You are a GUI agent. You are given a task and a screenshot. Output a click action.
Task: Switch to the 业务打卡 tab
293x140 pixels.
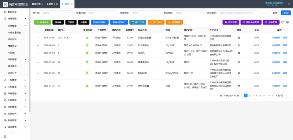(x=51, y=4)
